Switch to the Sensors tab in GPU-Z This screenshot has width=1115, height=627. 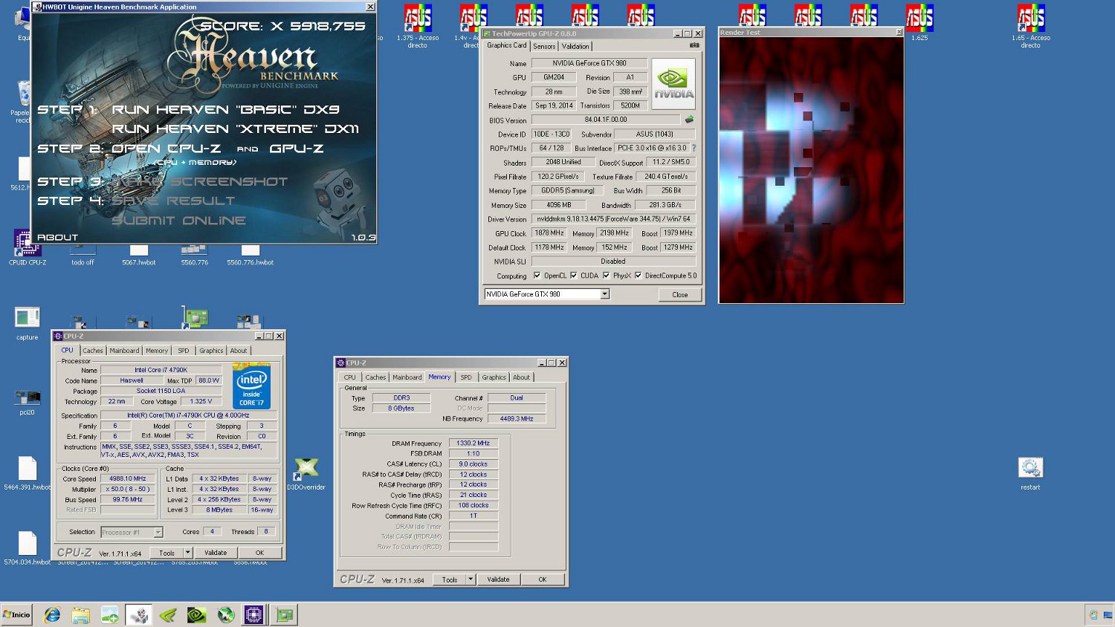544,46
